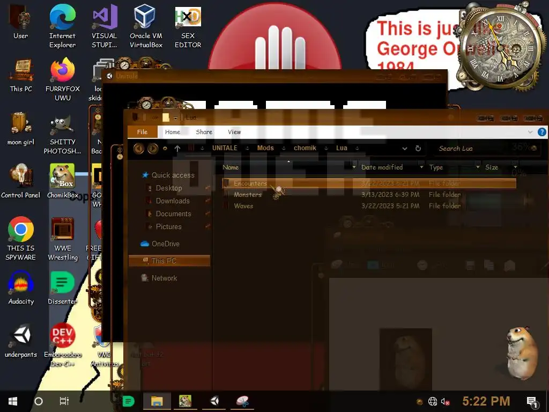Open Type column filter dropdown
Image resolution: width=549 pixels, height=412 pixels.
click(x=478, y=167)
